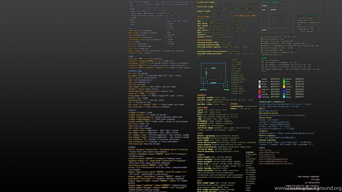Click the www.tizag.com link text
The height and width of the screenshot is (192, 342).
266,154
